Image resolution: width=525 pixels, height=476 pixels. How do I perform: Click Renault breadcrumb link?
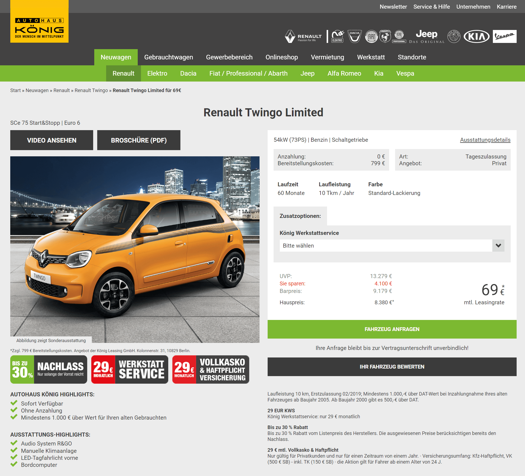click(62, 90)
